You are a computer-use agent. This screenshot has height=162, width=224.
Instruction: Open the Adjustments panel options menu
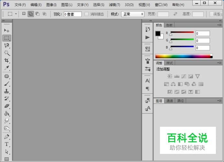(x=220, y=63)
